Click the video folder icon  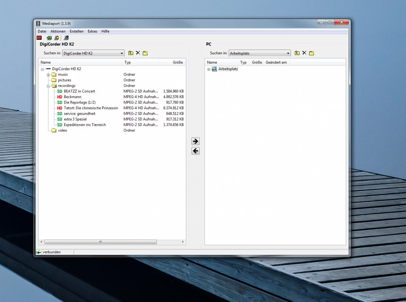54,130
